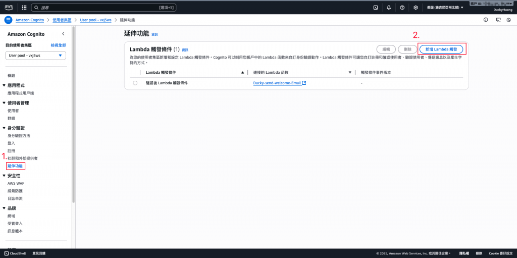This screenshot has height=258, width=517.
Task: Click 資訊 link next to Lambda 觸發條件 (1)
Action: click(x=185, y=50)
